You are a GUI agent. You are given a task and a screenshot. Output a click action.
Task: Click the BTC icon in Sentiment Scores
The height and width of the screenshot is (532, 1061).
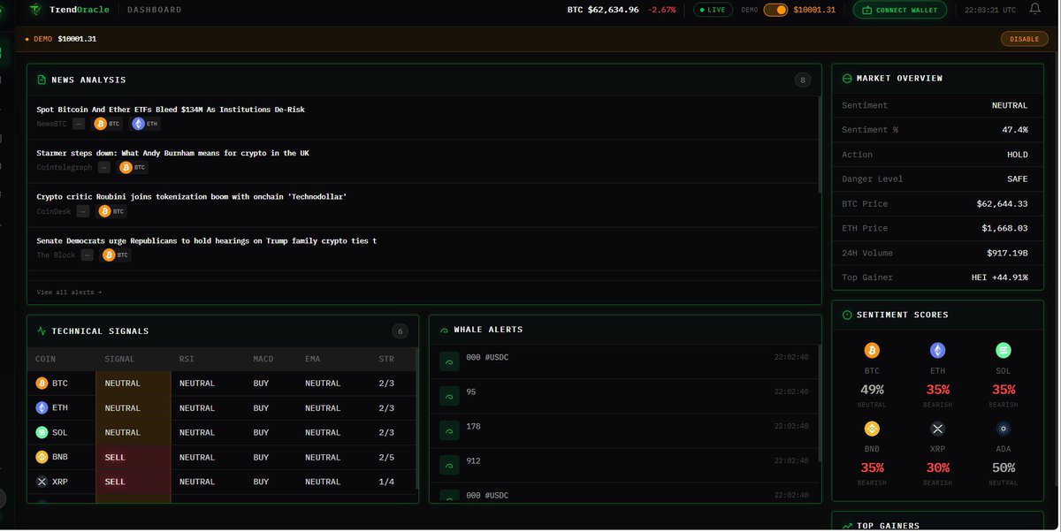coord(872,351)
